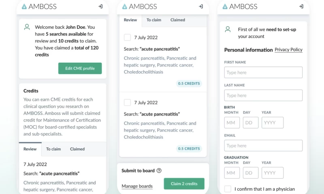Click the user profile icon beside the welcome message
This screenshot has height=194, width=324.
27,27
